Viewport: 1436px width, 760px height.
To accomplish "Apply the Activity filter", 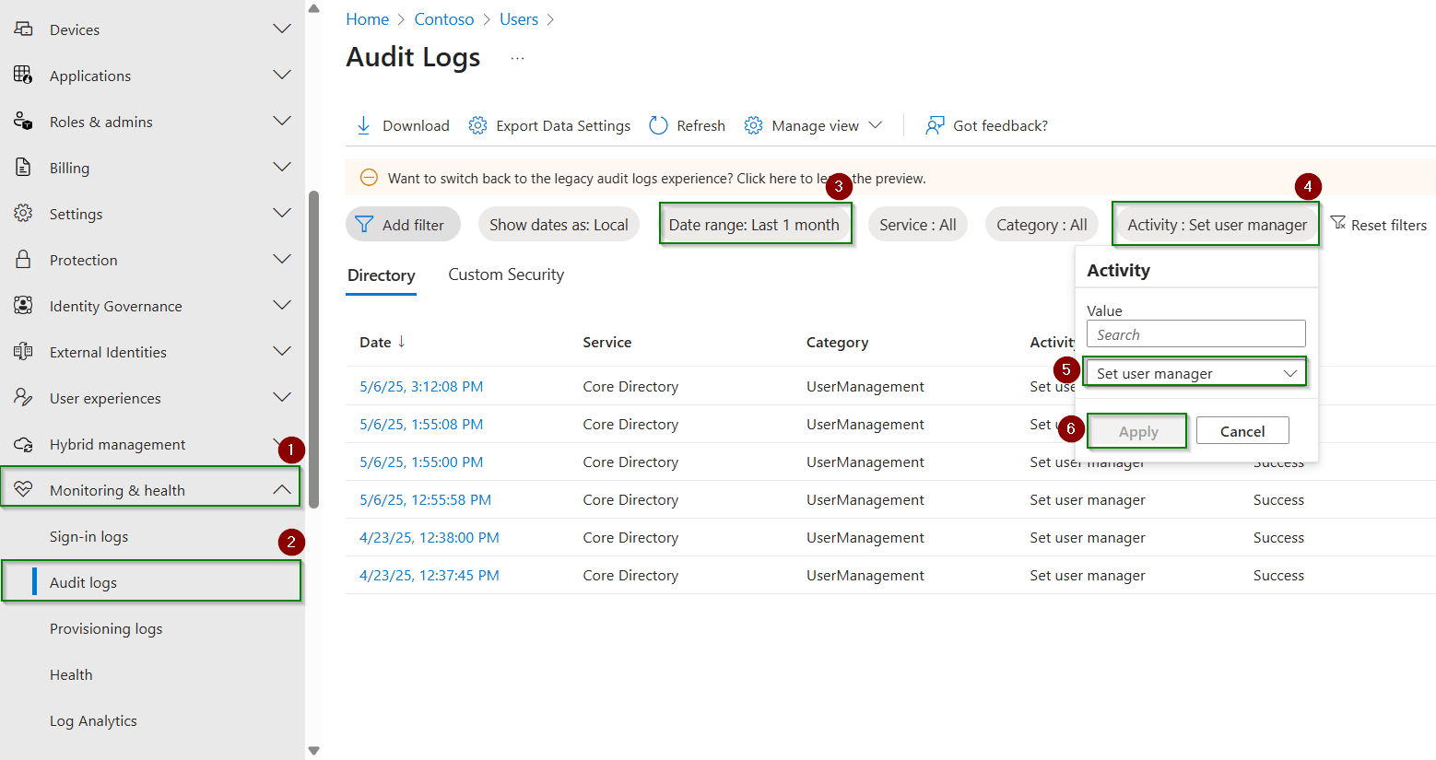I will tap(1136, 430).
